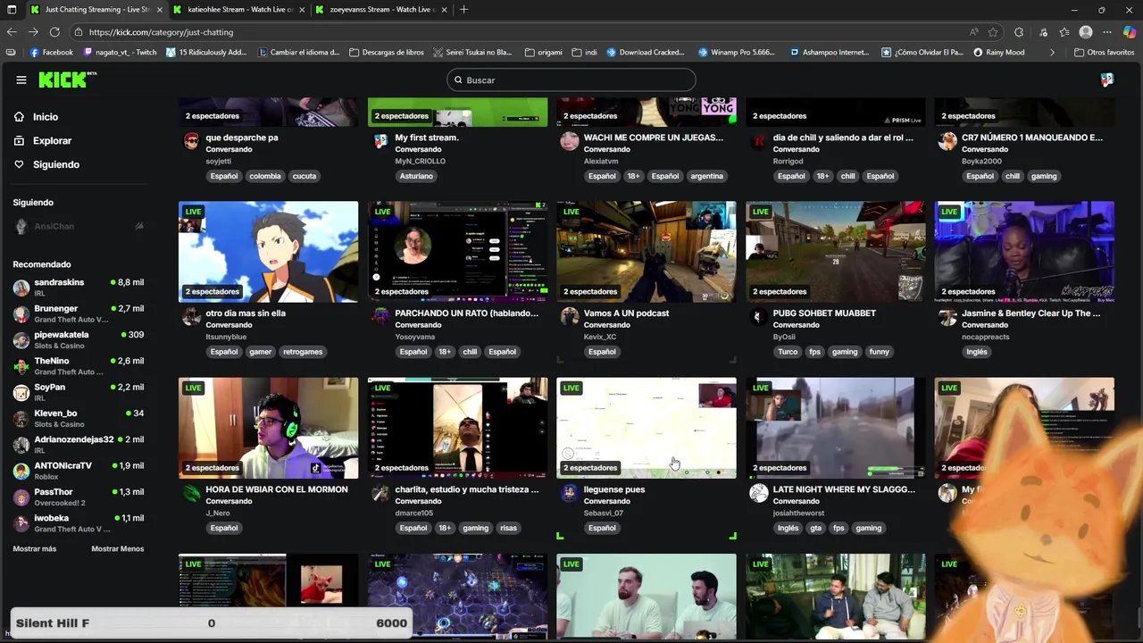1143x643 pixels.
Task: Open TheNino avatar in recommended list
Action: tap(21, 366)
